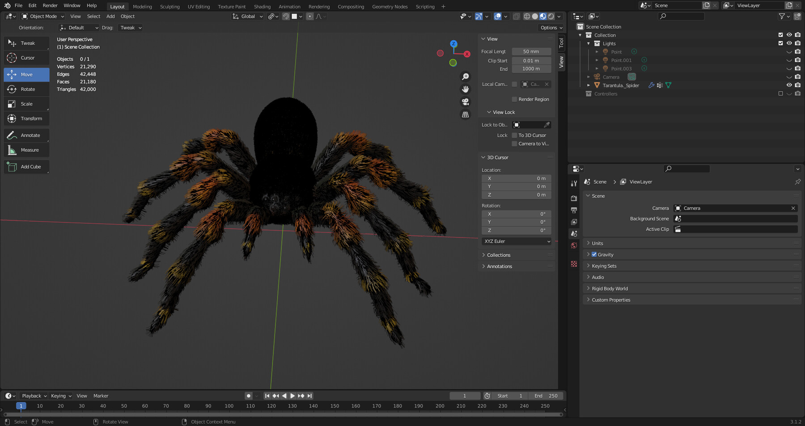Open the Output properties tab

point(574,210)
